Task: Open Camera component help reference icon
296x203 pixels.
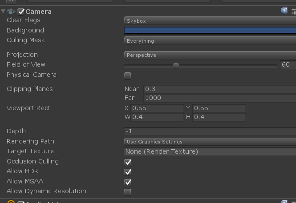Action: point(284,11)
